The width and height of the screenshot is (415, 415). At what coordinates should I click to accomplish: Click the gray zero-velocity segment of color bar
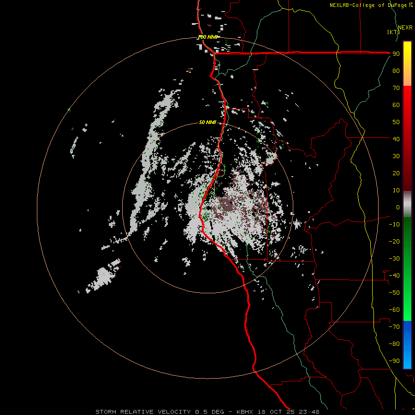407,204
